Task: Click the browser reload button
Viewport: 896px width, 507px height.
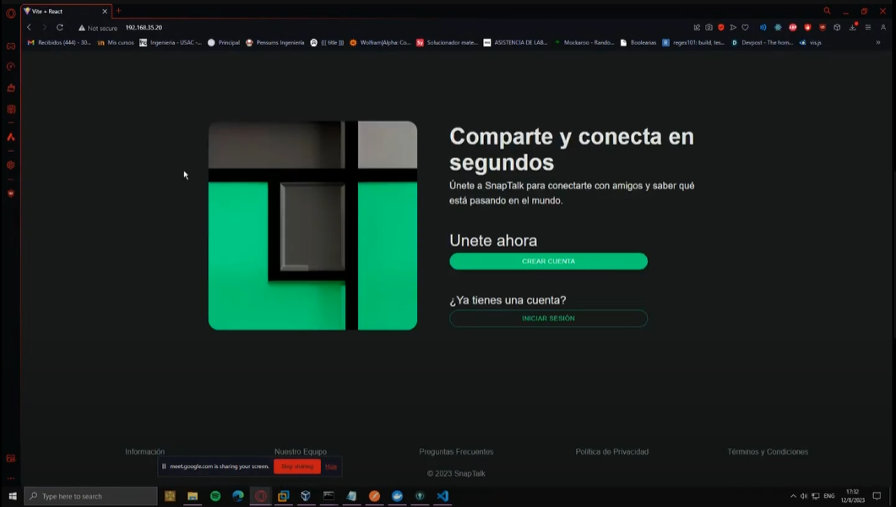Action: [x=60, y=28]
